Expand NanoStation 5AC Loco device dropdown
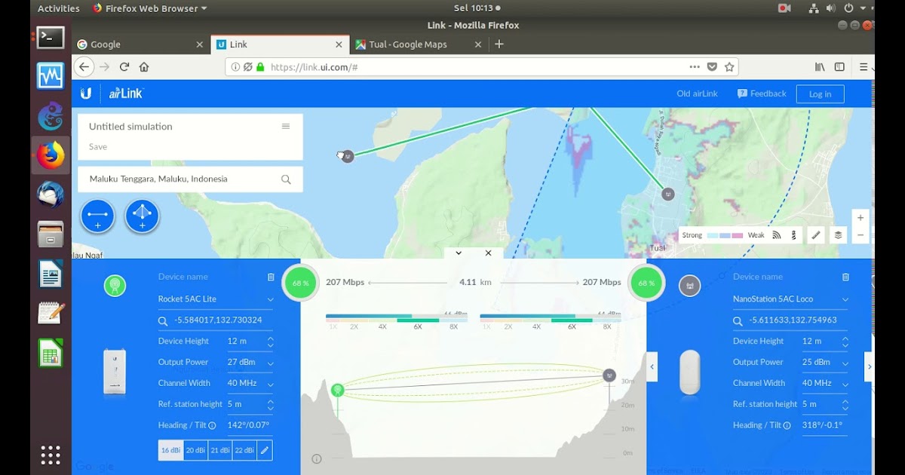Screen dimensions: 905x475 click(x=845, y=299)
